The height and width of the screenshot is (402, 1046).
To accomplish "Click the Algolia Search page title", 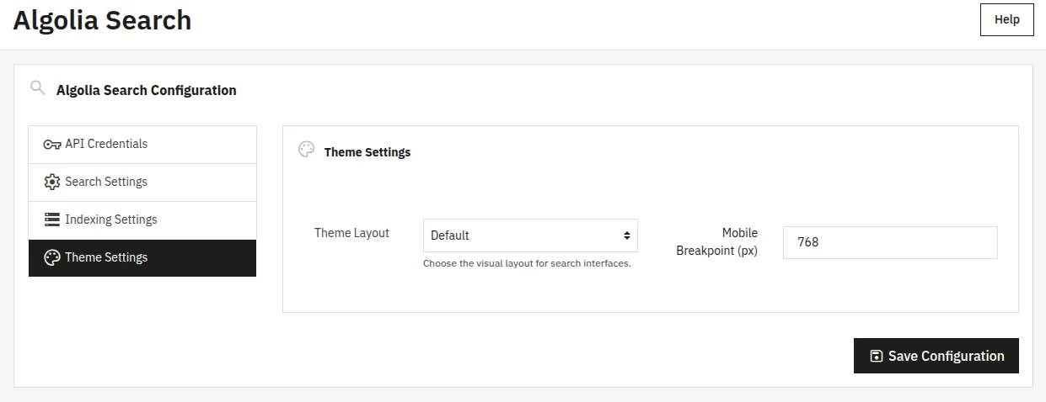I will click(102, 20).
